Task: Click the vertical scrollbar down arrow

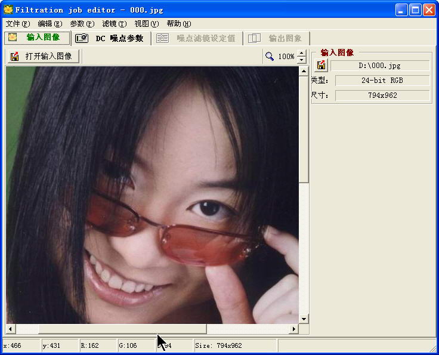Action: (304, 319)
